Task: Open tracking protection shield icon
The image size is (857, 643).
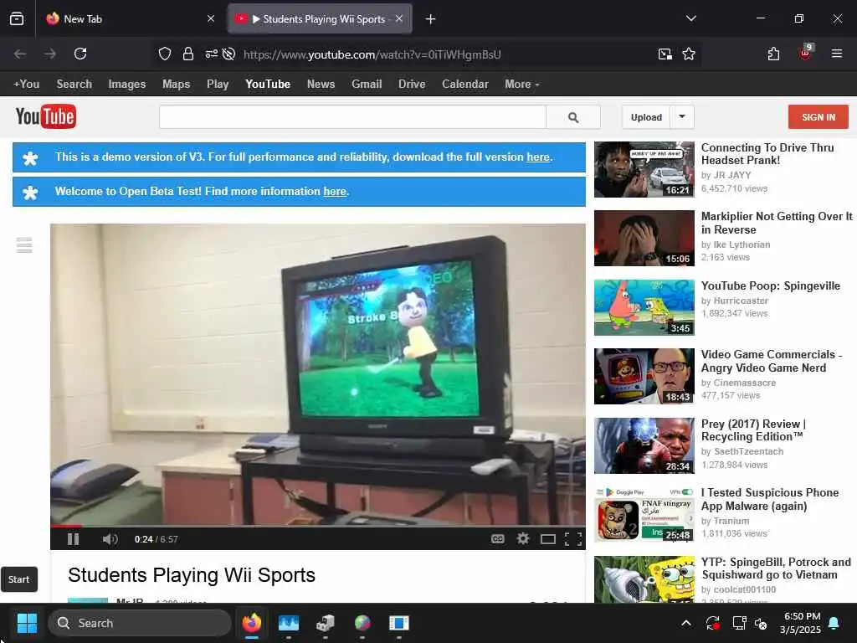Action: pyautogui.click(x=165, y=54)
